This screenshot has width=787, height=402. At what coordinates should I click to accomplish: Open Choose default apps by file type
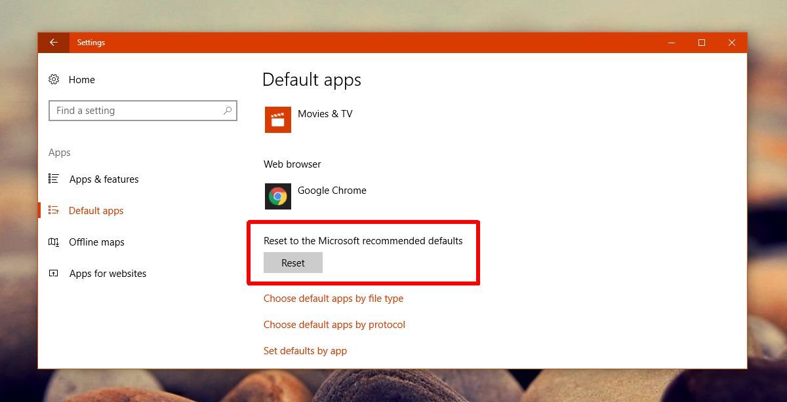pos(333,299)
